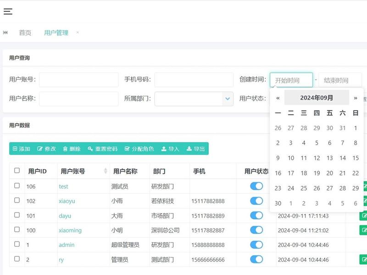The image size is (367, 275).
Task: Open the xiaoyu account link
Action: (67, 201)
